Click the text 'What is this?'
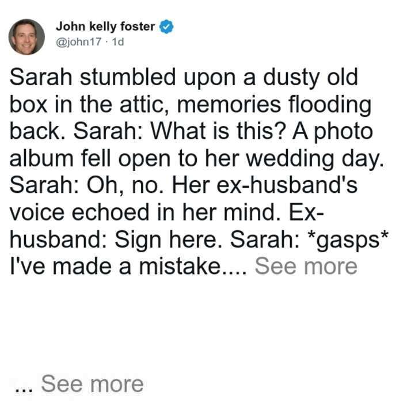 (x=218, y=131)
